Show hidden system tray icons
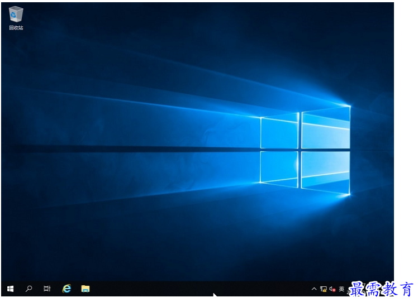Viewport: 418px width, 307px height. 314,289
